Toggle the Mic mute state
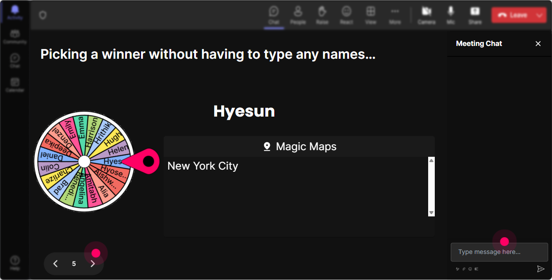This screenshot has width=552, height=280. 451,15
